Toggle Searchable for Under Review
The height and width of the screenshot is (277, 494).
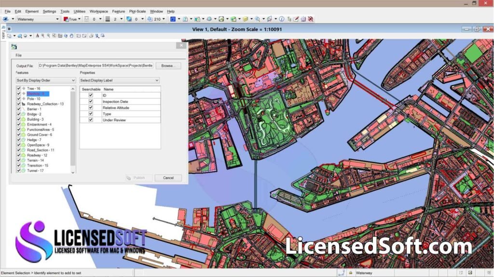(x=91, y=120)
